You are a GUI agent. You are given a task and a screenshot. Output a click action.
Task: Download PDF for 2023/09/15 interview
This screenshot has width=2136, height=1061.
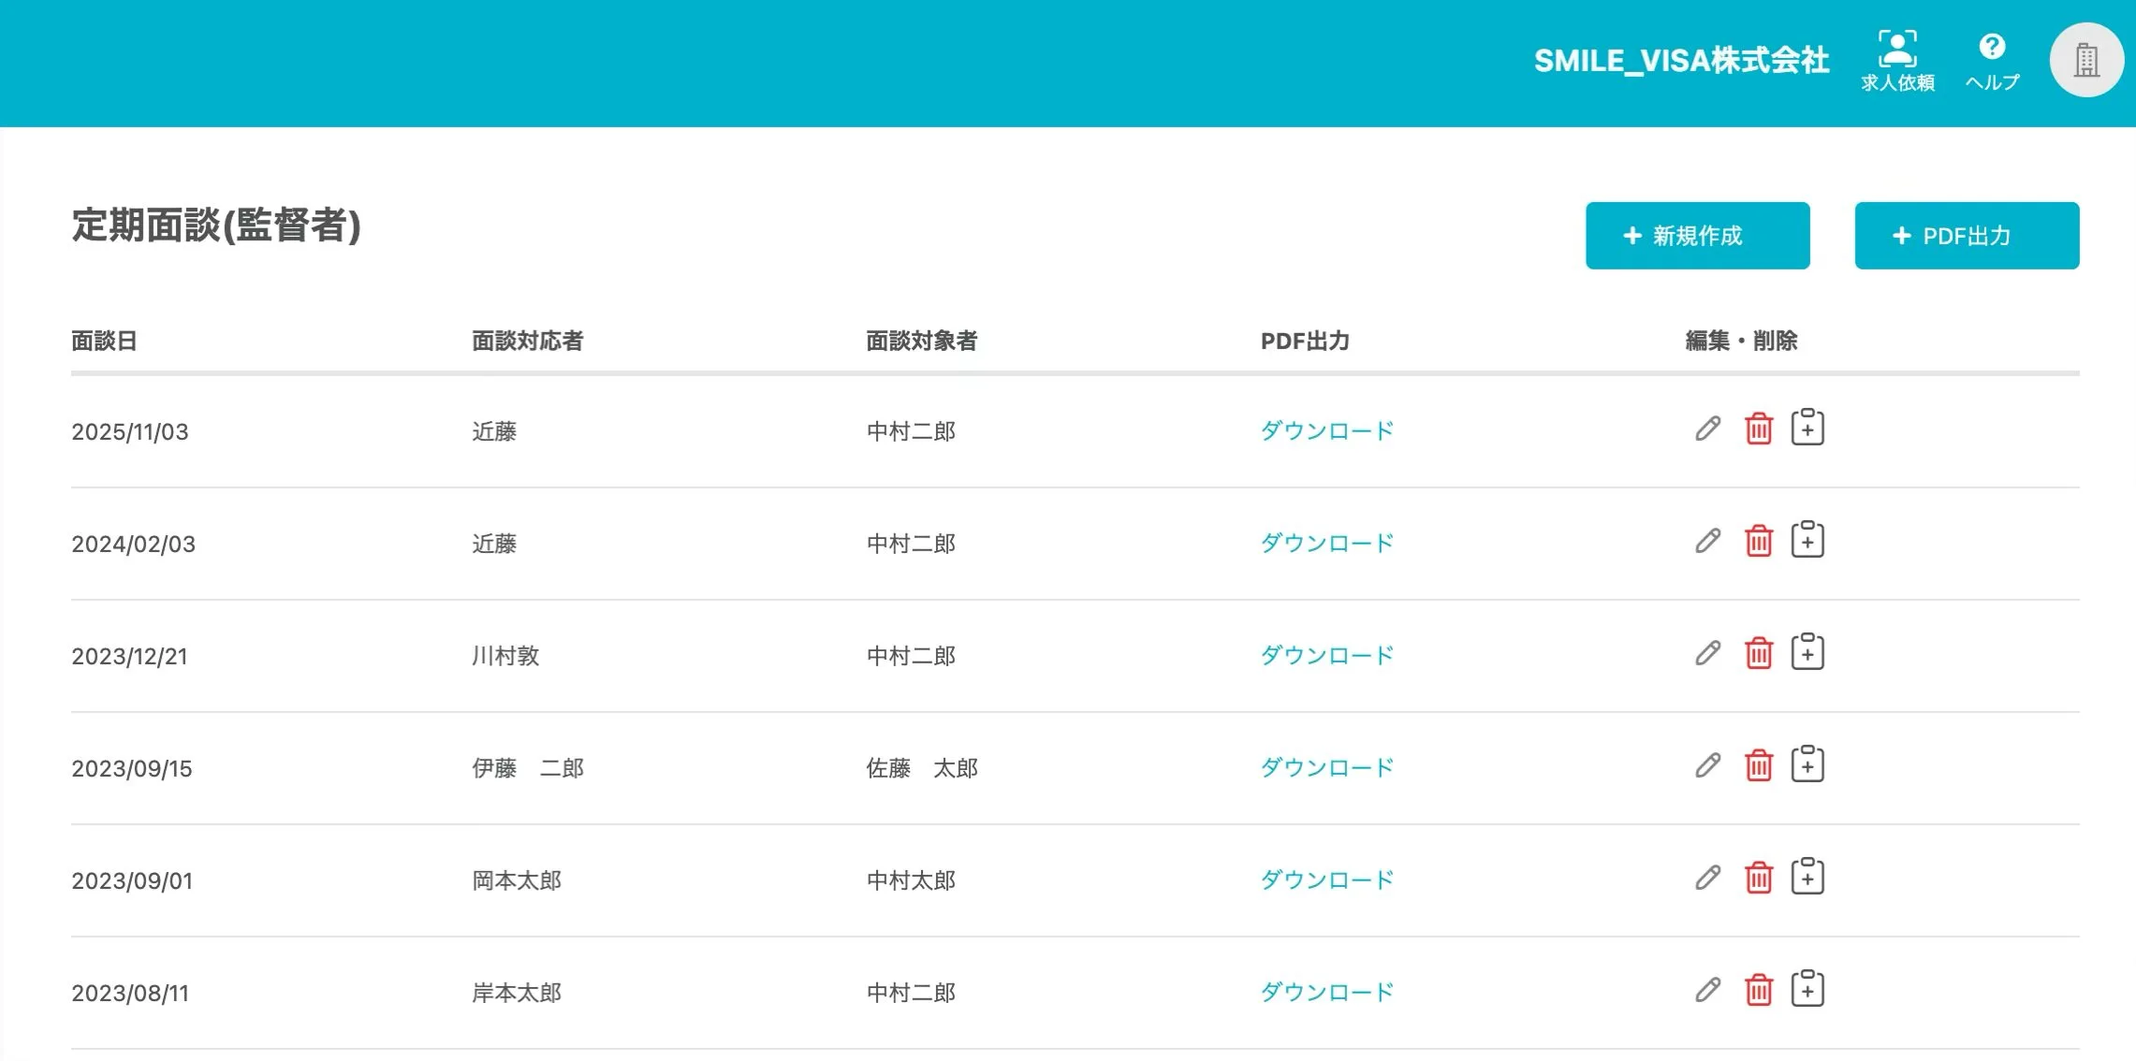tap(1326, 767)
